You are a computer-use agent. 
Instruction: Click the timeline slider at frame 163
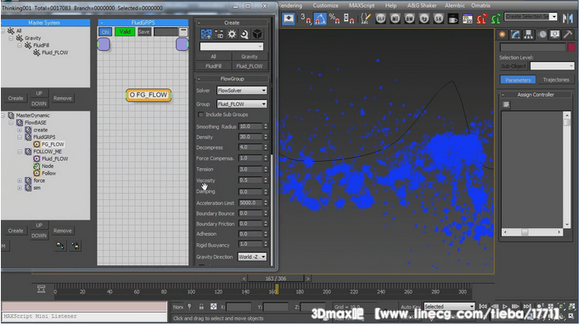click(x=277, y=289)
